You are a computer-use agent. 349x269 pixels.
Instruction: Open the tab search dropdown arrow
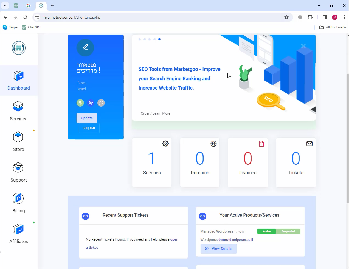click(x=5, y=5)
